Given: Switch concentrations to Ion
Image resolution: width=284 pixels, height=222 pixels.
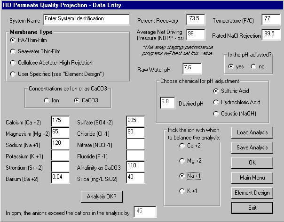Looking at the screenshot, I should click(x=46, y=100).
